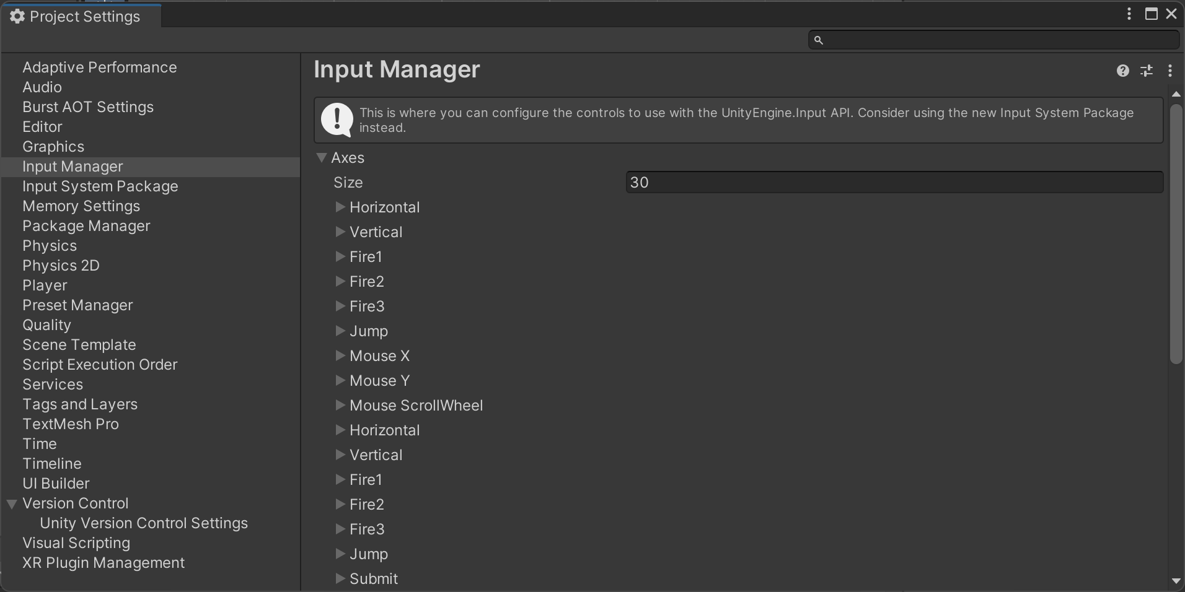Collapse the Version Control category
Viewport: 1185px width, 592px height.
(x=12, y=503)
